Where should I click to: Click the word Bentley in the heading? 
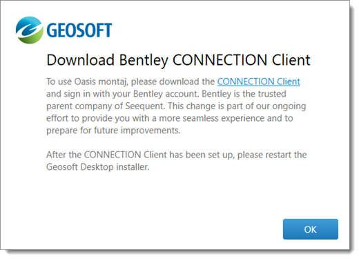[x=144, y=60]
